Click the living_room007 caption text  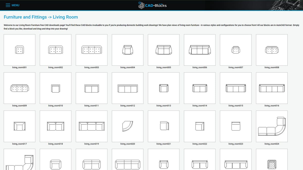pyautogui.click(x=236, y=67)
